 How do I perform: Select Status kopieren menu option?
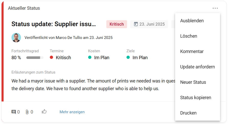coord(196,98)
